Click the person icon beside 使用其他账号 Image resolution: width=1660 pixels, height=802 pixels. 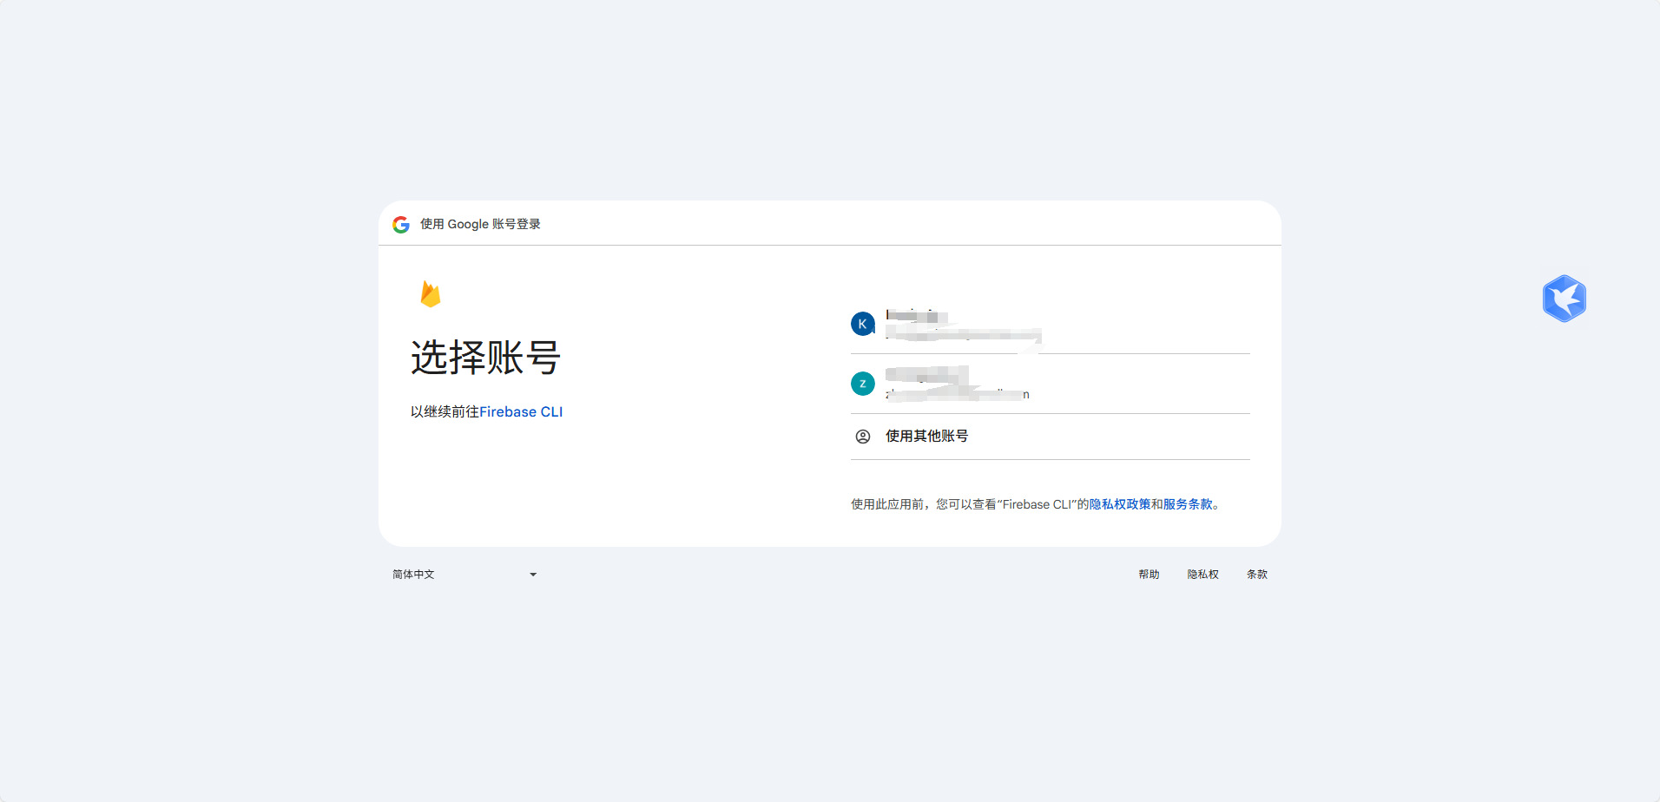tap(863, 437)
